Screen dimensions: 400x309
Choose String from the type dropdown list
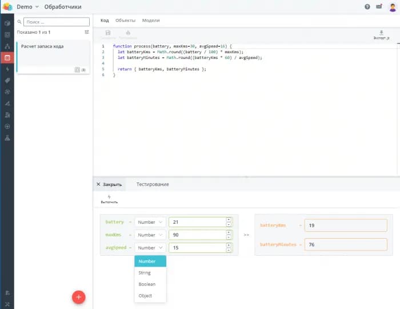pyautogui.click(x=145, y=273)
